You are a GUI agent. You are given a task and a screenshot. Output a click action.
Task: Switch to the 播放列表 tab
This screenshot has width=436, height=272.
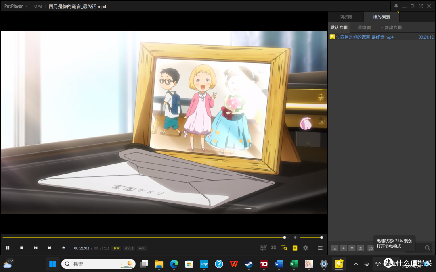pyautogui.click(x=381, y=17)
